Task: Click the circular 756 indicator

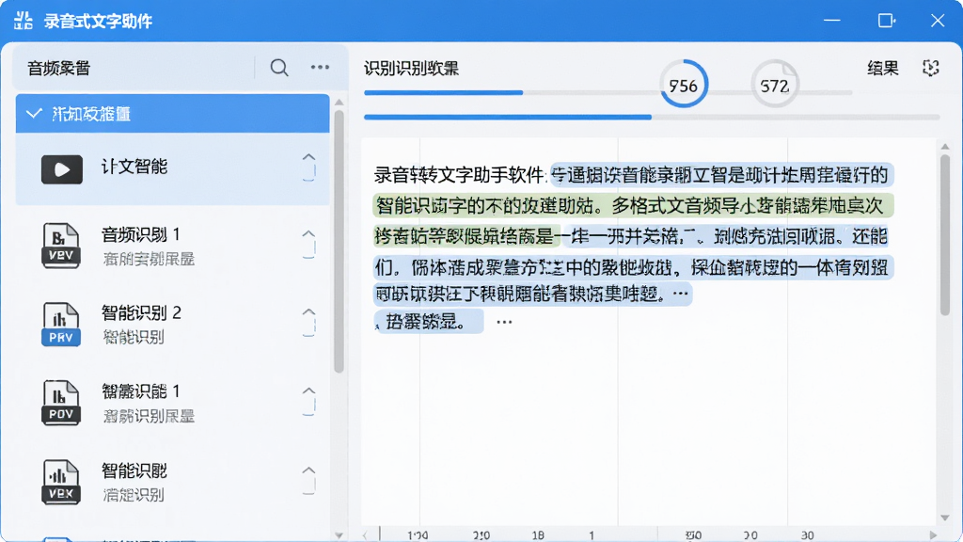Action: (x=684, y=85)
